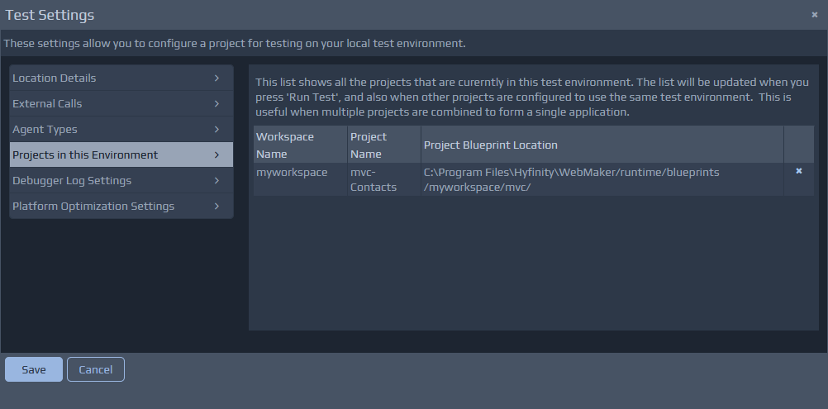Save the test settings
This screenshot has width=828, height=409.
(34, 369)
